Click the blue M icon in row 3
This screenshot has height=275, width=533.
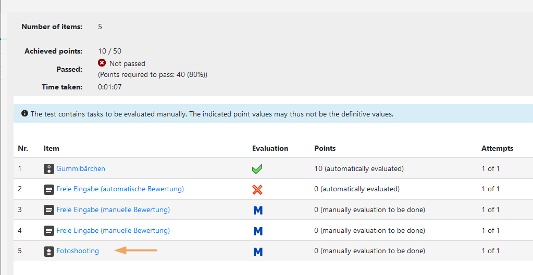click(257, 210)
